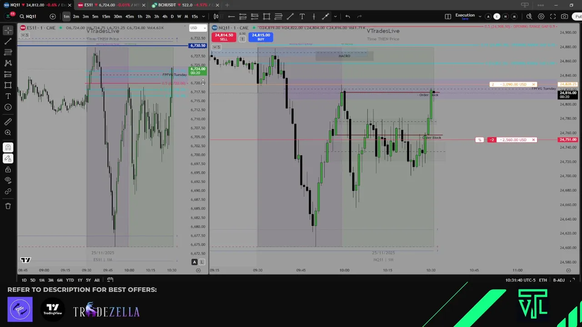Open the candle chart type selector
The image size is (582, 327).
[216, 16]
